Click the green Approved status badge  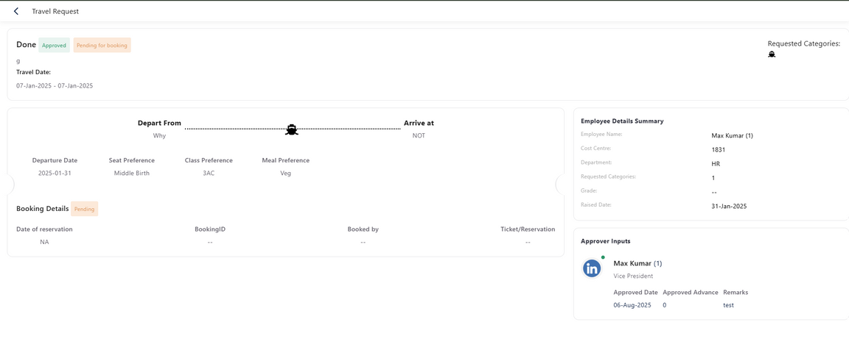[x=54, y=46]
